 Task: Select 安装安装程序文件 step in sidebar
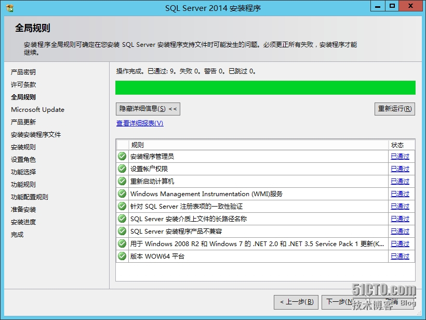tap(36, 135)
